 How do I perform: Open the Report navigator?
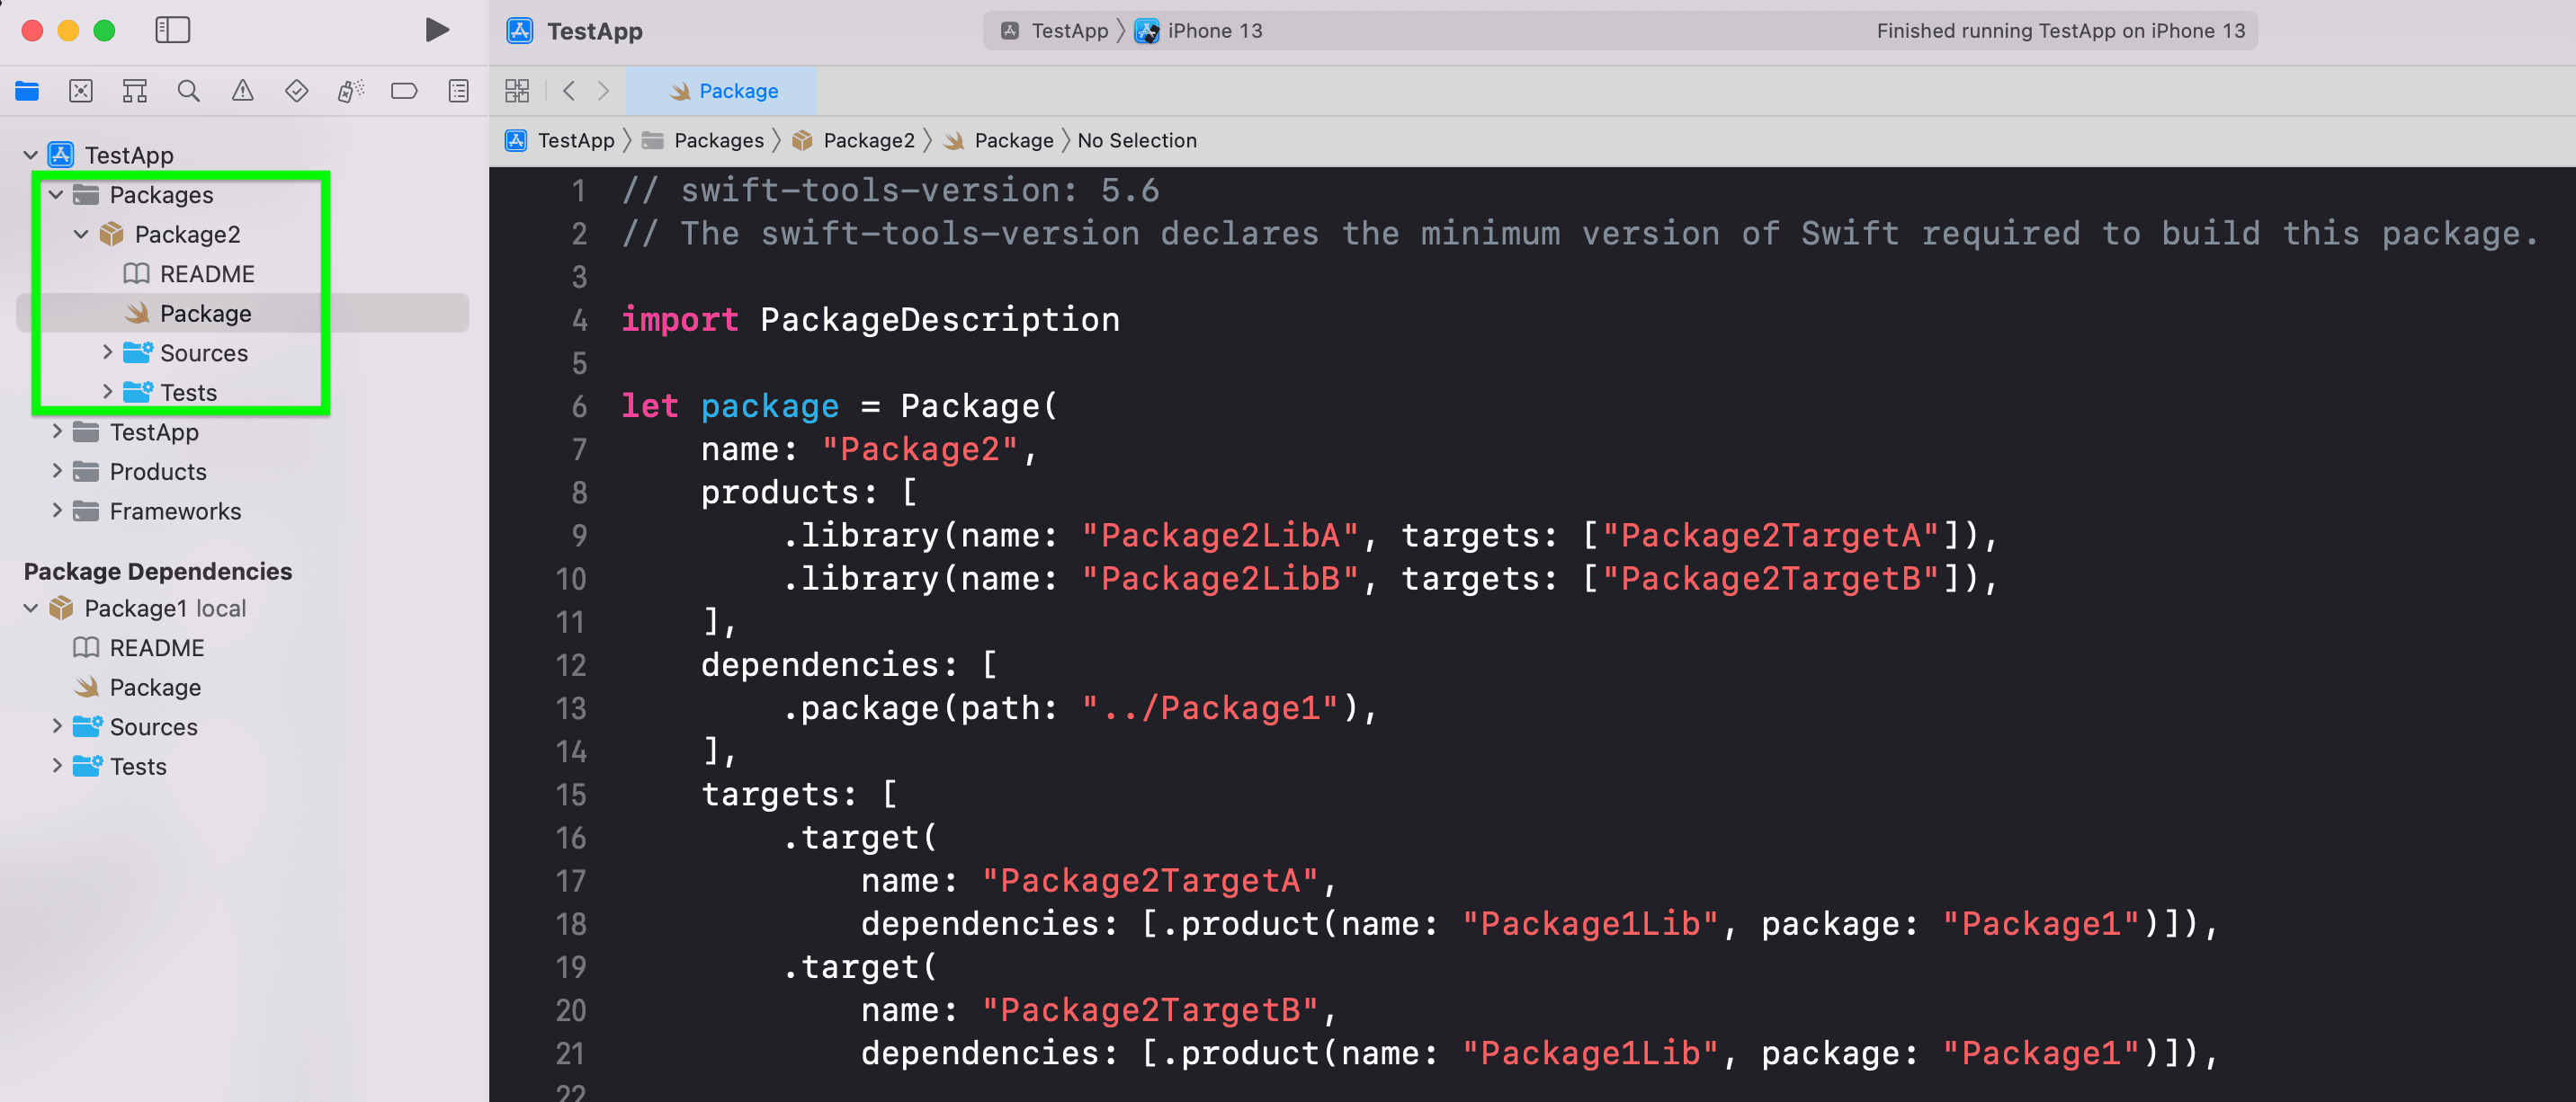tap(458, 90)
